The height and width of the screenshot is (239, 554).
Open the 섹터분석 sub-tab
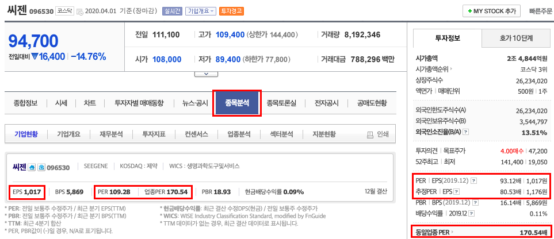tap(281, 134)
